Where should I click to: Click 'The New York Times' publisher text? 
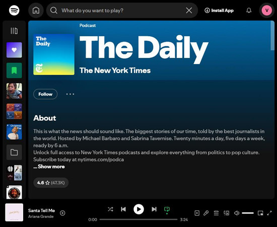click(x=115, y=70)
